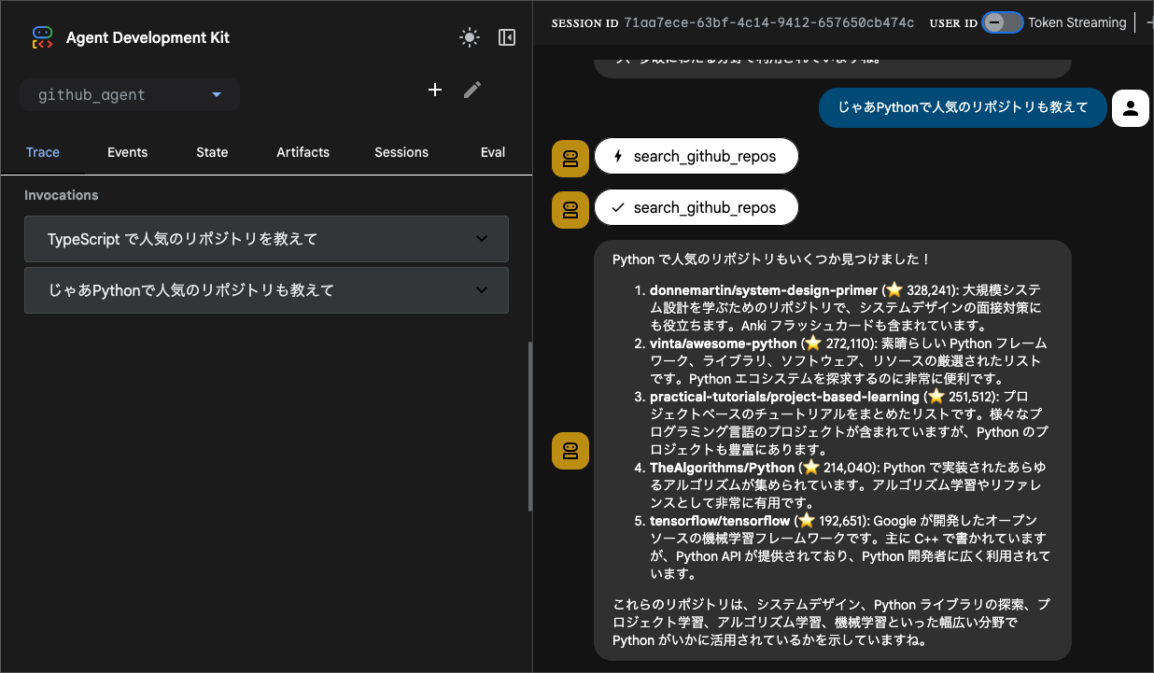Toggle the Token Streaming switch
1154x673 pixels.
1003,22
